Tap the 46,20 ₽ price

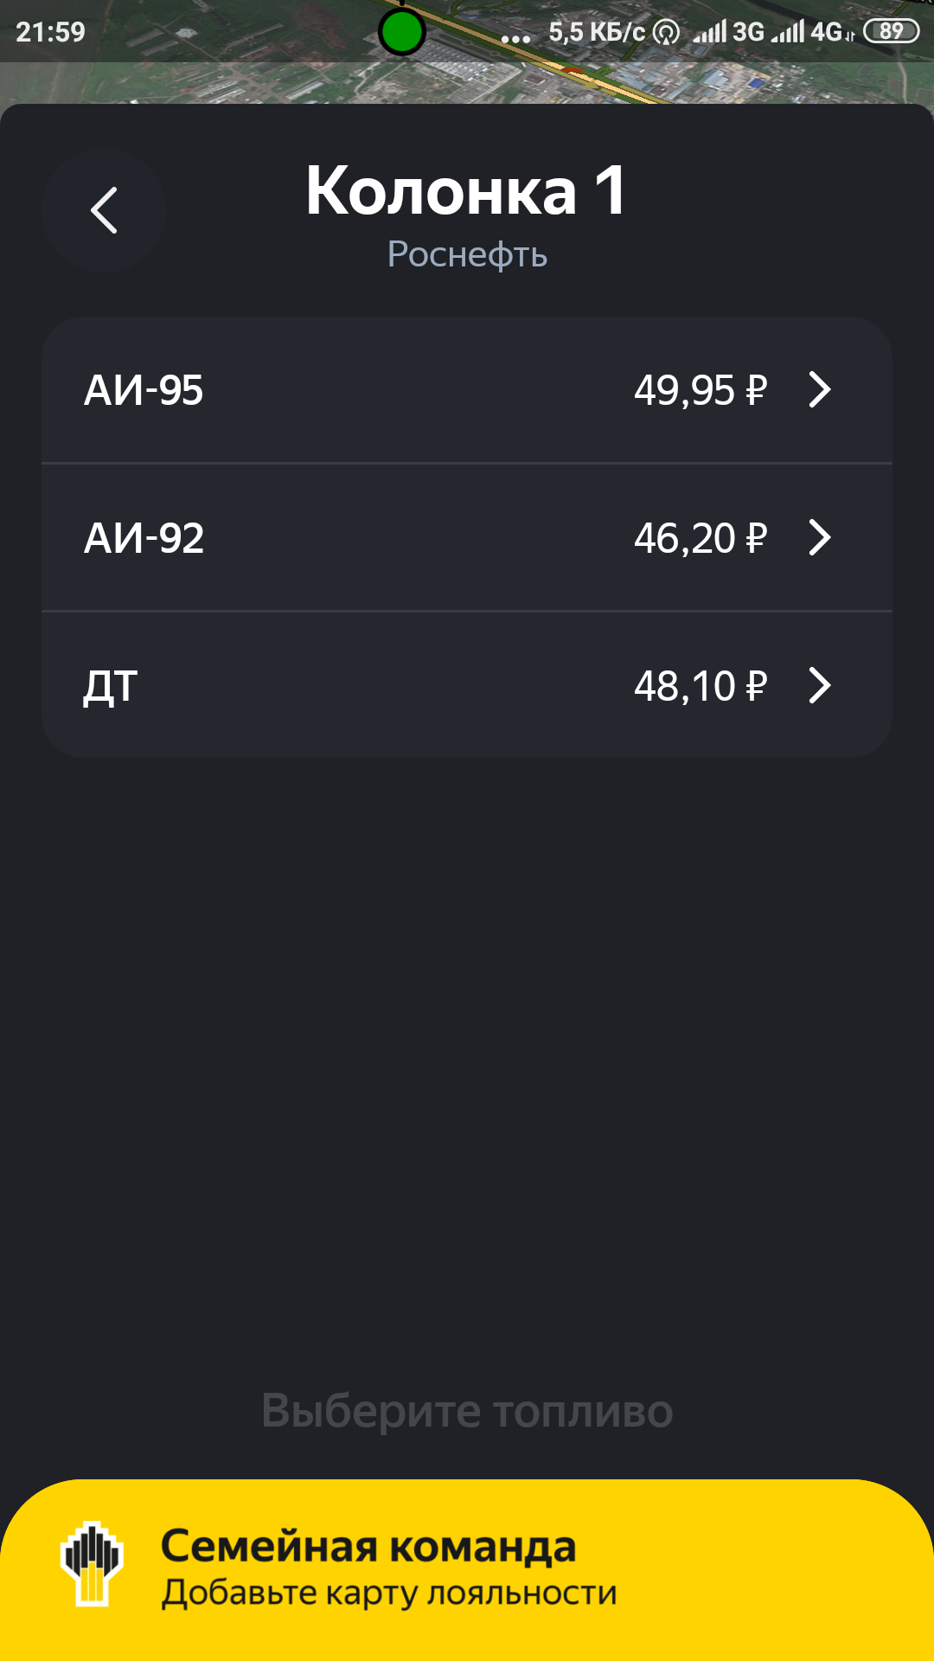pos(700,538)
